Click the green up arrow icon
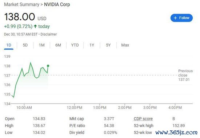This screenshot has height=138, width=200. pyautogui.click(x=35, y=27)
